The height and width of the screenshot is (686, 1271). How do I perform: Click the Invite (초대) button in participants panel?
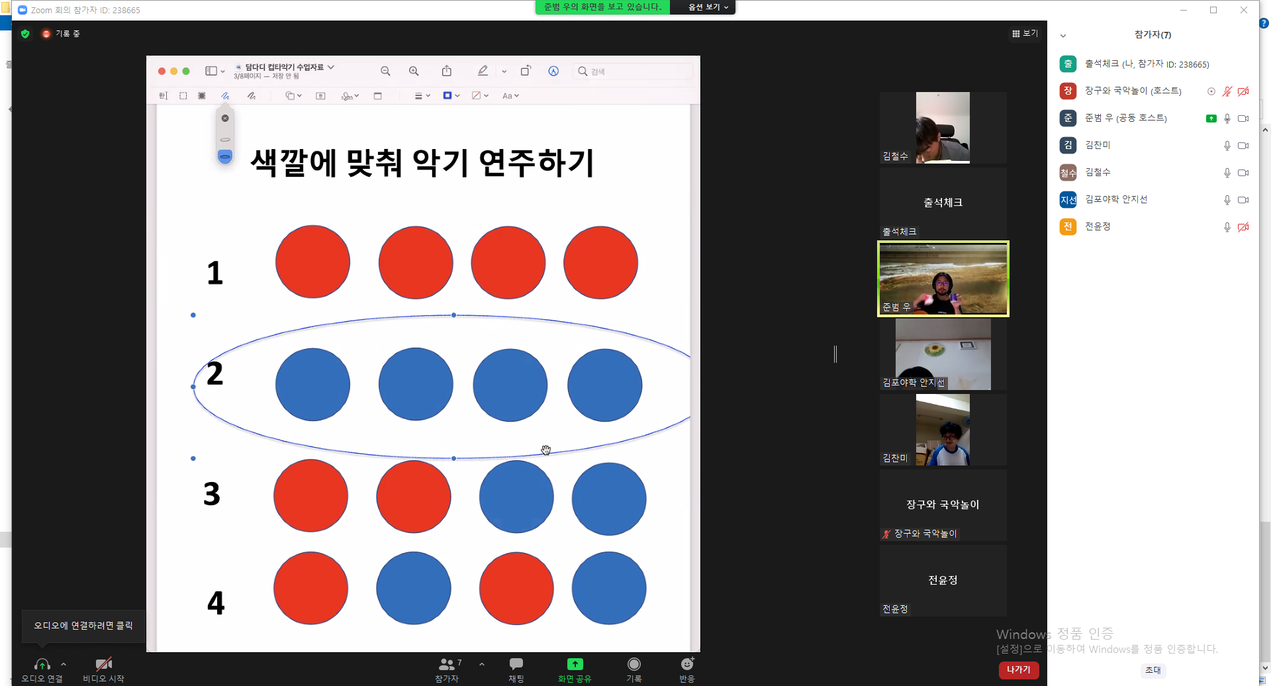[1153, 670]
